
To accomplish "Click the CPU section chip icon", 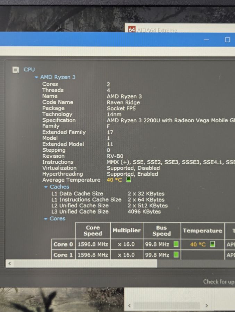I will coord(16,70).
